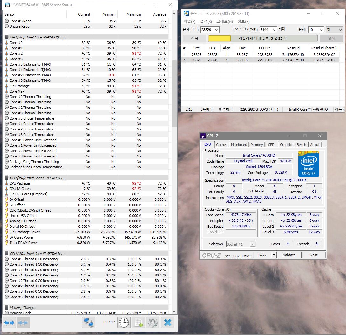The width and height of the screenshot is (346, 335).
Task: Switch to CPU-Z Memory tab
Action: [x=257, y=145]
